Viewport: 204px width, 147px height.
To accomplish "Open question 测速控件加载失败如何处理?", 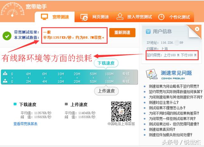I will 171,135.
